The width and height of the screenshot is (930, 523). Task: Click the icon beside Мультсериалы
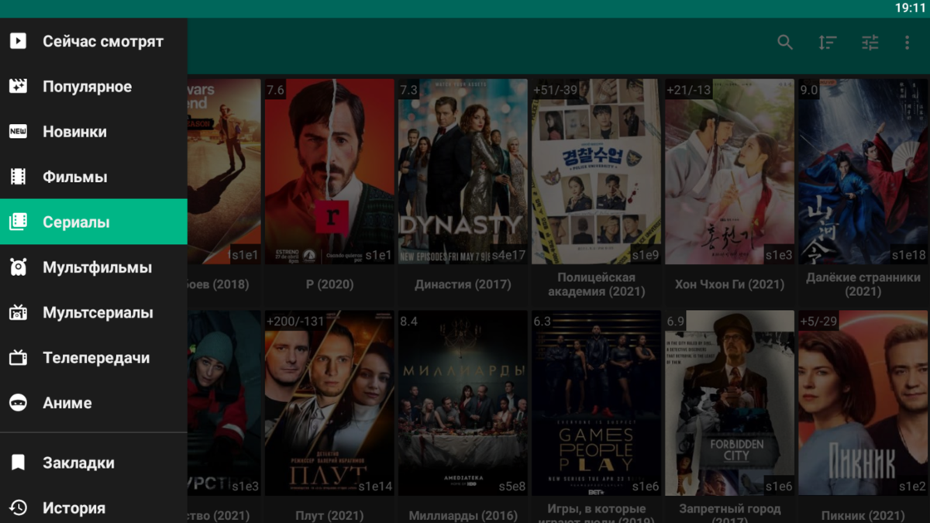click(x=18, y=312)
